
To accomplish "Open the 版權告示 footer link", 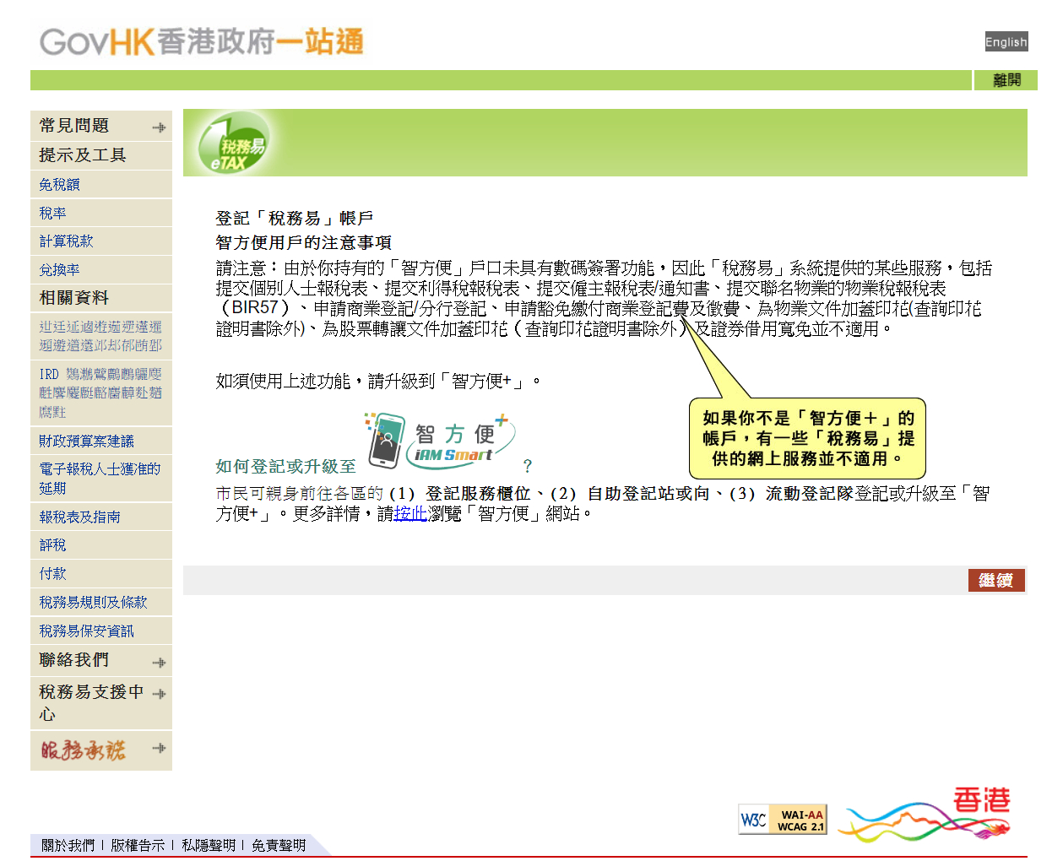I will tap(138, 845).
